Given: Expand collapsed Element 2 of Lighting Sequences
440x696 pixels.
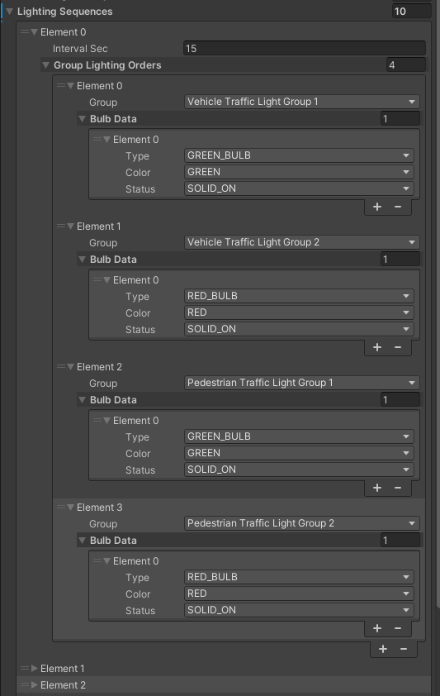Looking at the screenshot, I should point(34,685).
